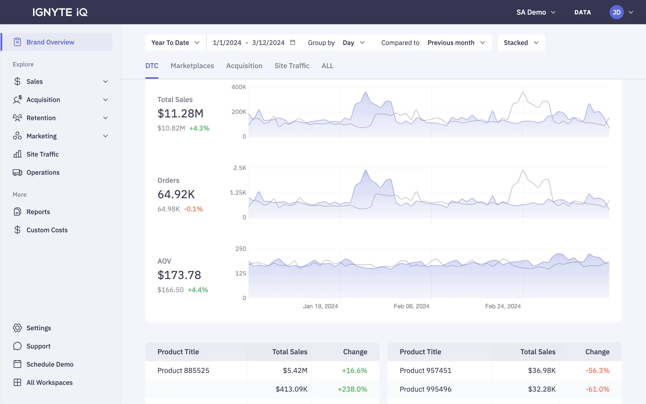The height and width of the screenshot is (404, 646).
Task: Open Operations in the sidebar
Action: coord(43,172)
